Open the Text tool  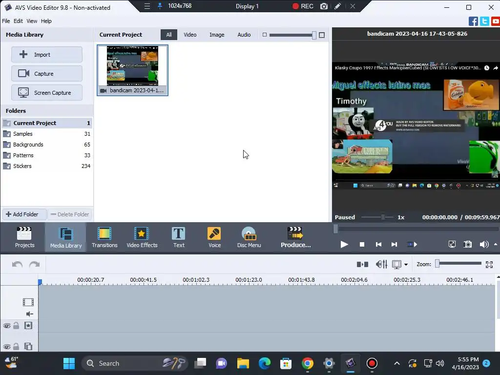(x=179, y=237)
